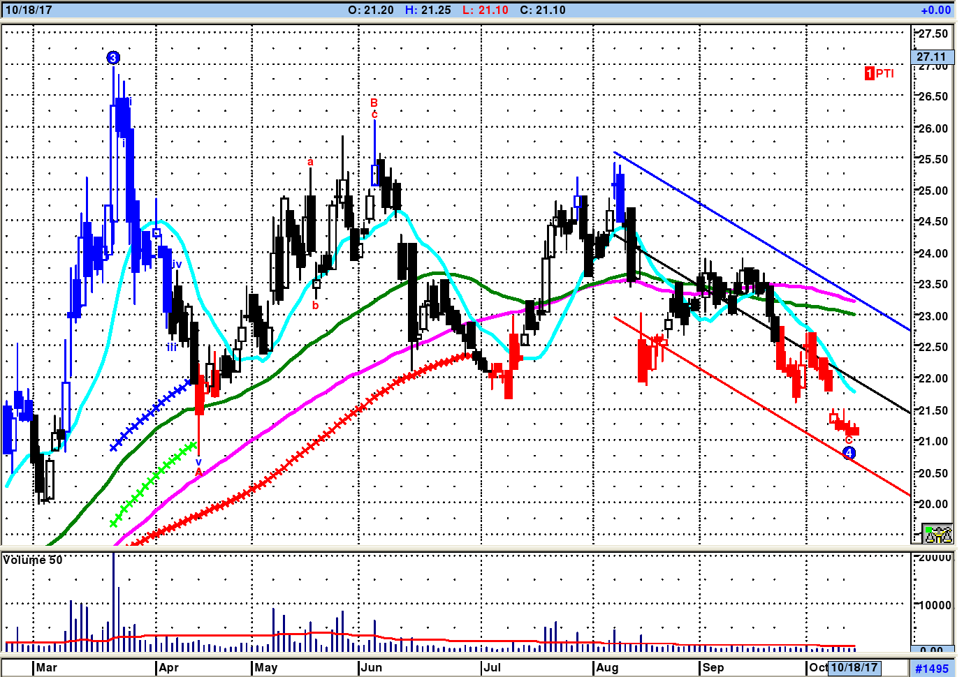Click the +0.00 change value in header
Image resolution: width=978 pixels, height=677 pixels.
pos(935,10)
